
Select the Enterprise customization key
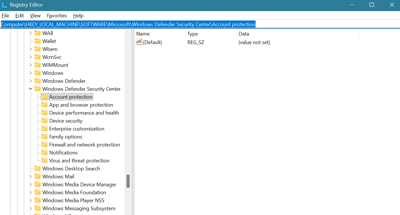[x=77, y=129]
